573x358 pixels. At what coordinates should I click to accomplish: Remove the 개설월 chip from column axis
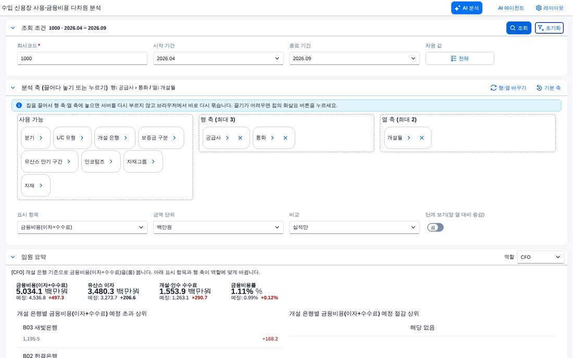[x=422, y=138]
